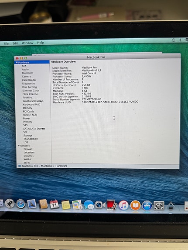Select Storage in the sidebar
The width and height of the screenshot is (188, 250).
click(27, 135)
